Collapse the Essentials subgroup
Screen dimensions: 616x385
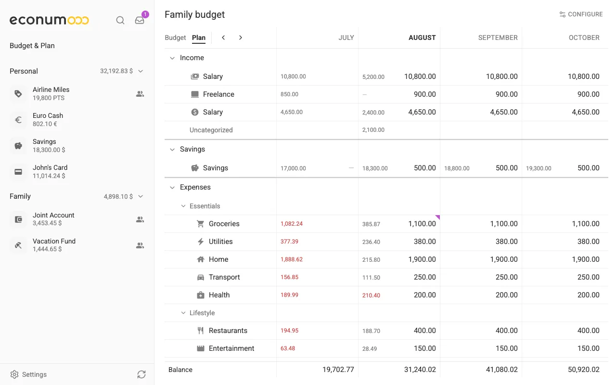click(183, 206)
